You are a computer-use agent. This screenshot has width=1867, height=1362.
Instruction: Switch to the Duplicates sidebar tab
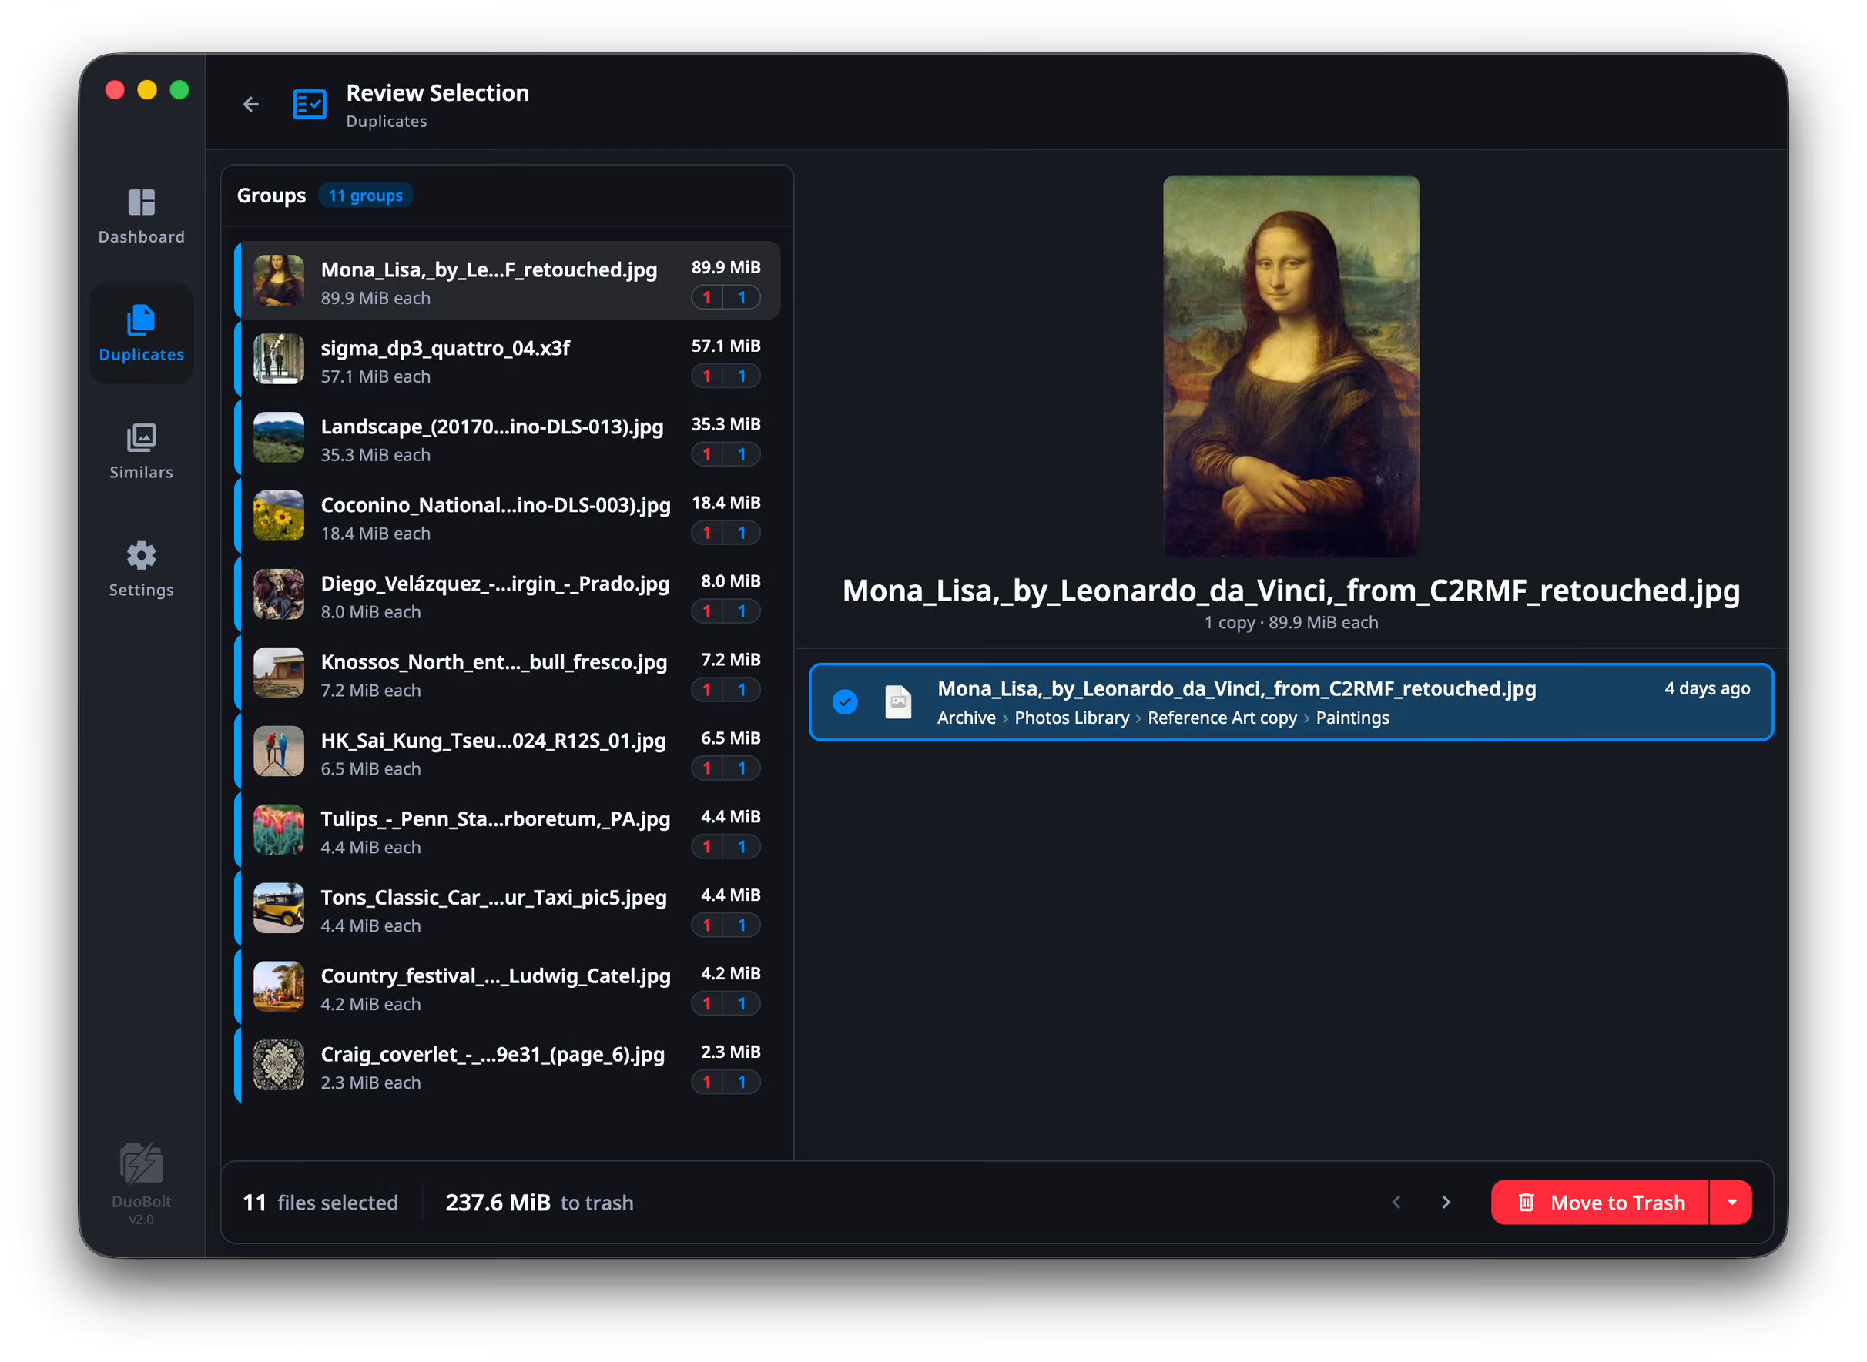click(141, 334)
